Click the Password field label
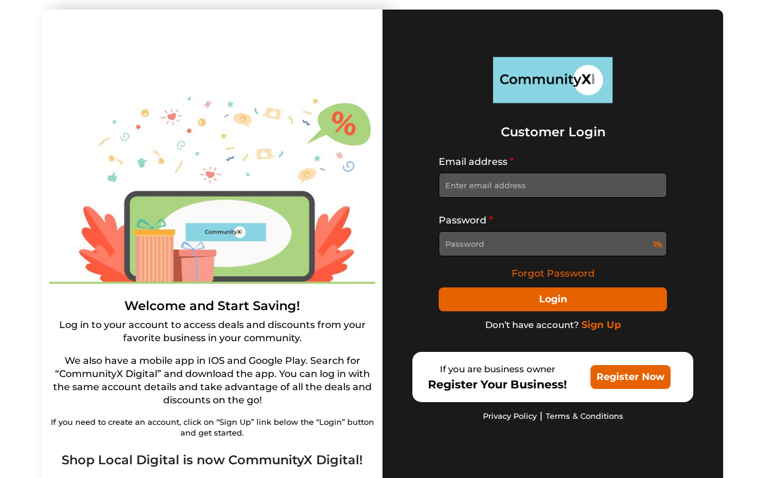This screenshot has width=765, height=478. pos(463,220)
